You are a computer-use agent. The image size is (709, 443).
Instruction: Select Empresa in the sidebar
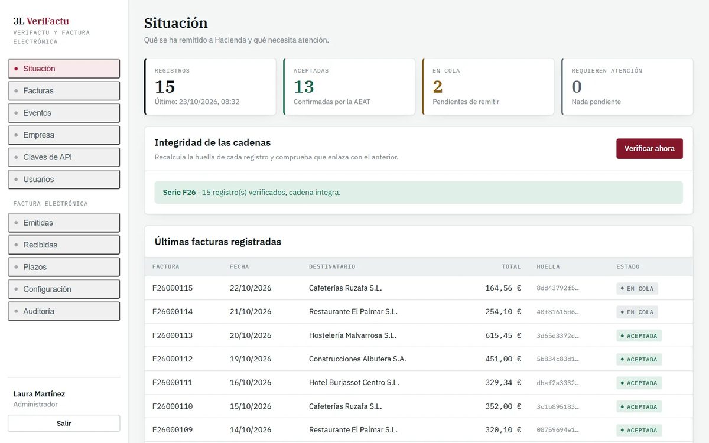tap(64, 135)
